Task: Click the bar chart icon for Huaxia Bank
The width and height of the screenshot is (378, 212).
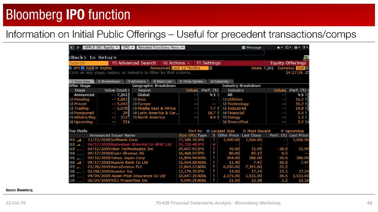Action: (x=79, y=163)
